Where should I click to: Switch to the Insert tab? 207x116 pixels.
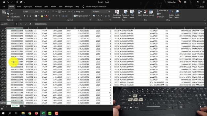[x=19, y=6]
